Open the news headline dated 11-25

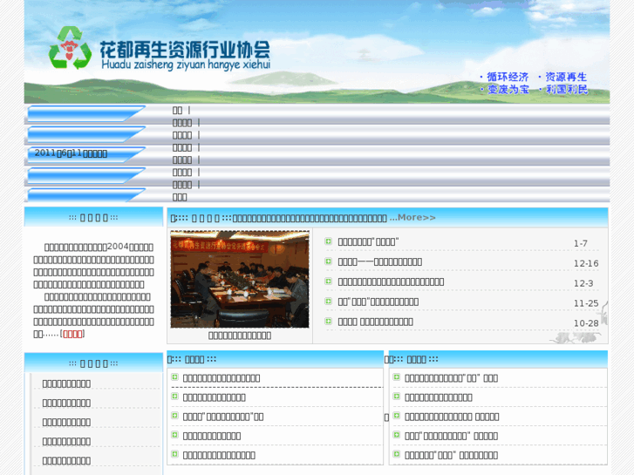tap(378, 302)
